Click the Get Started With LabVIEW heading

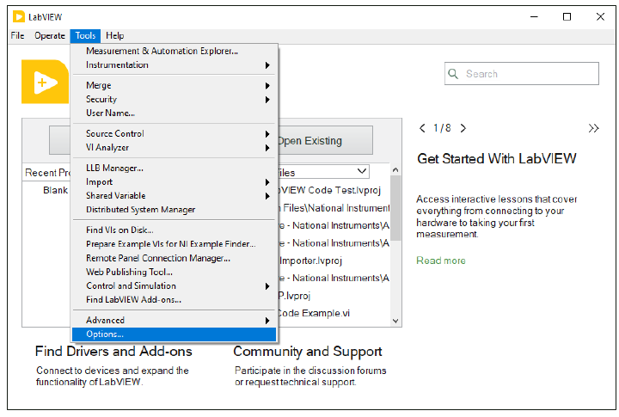497,159
